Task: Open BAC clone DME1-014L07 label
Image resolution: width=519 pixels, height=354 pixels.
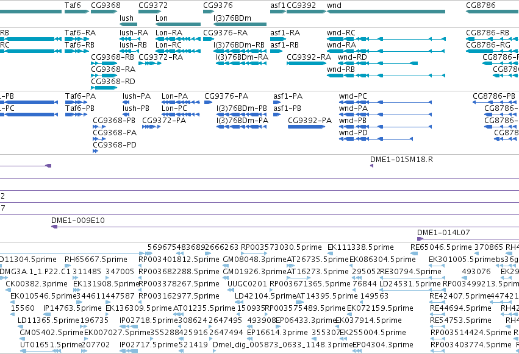Action: [443, 233]
